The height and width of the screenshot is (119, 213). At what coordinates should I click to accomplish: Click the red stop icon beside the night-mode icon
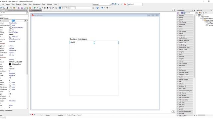tap(125, 4)
